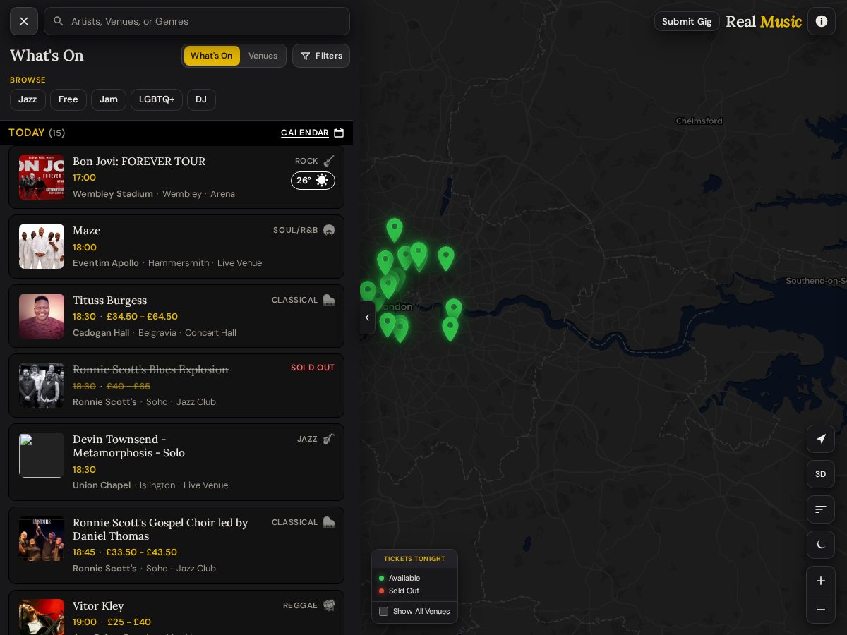
Task: Click the Artists, Venues, or Genres search field
Action: pyautogui.click(x=197, y=21)
